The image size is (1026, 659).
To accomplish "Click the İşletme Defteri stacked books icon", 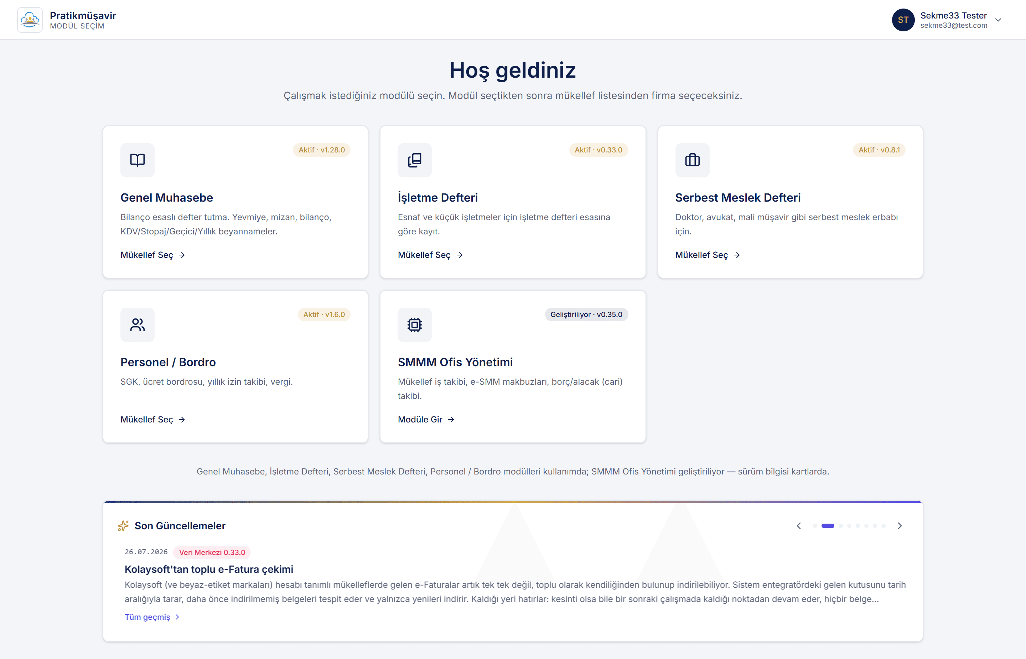I will click(415, 160).
